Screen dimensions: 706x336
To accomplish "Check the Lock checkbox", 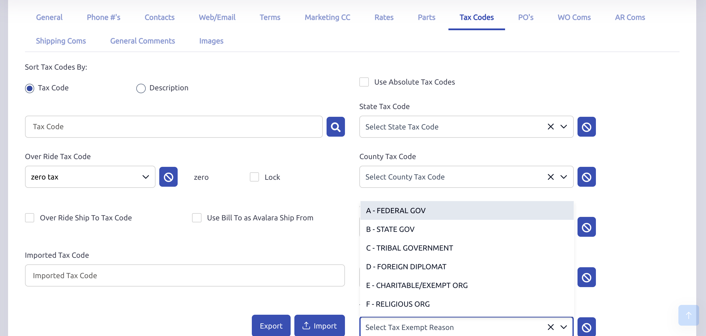I will [254, 177].
